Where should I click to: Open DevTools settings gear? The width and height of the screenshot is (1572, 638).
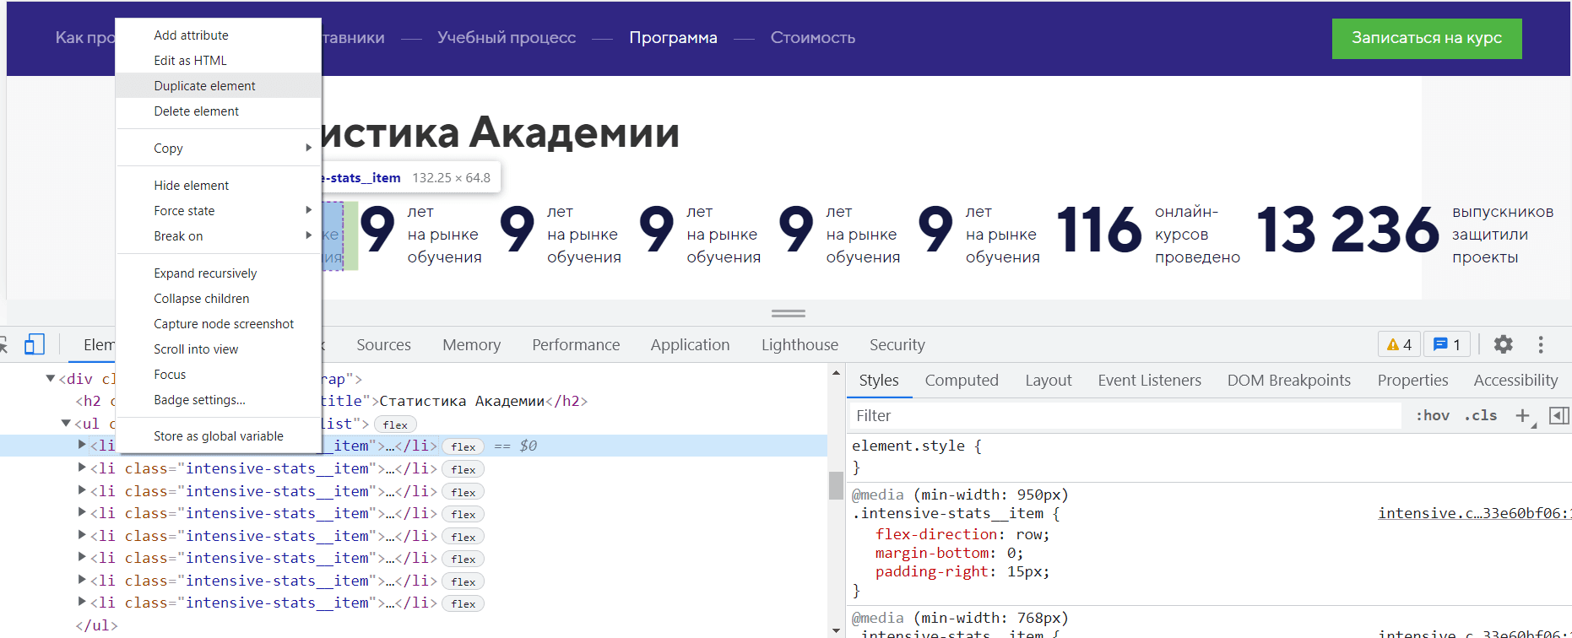coord(1503,344)
